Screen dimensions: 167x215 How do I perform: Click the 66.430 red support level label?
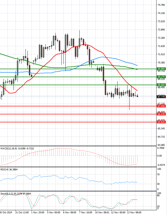(161, 114)
